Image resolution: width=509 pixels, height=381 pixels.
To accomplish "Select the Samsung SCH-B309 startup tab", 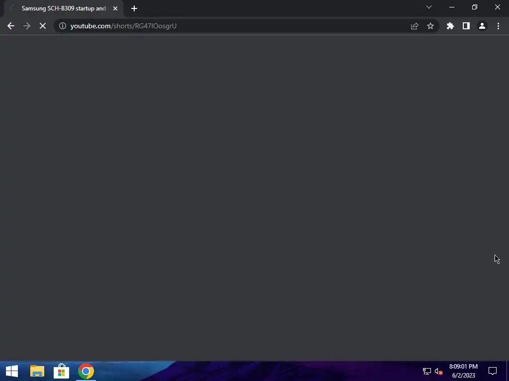I will tap(64, 8).
